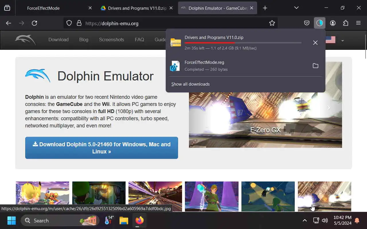This screenshot has width=367, height=229.
Task: Open the Screenshots nav item
Action: [x=112, y=40]
